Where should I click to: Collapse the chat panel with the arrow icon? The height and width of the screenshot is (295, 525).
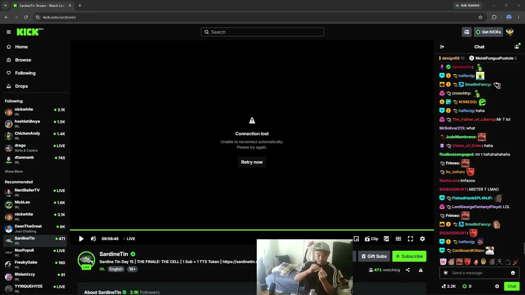pyautogui.click(x=442, y=47)
